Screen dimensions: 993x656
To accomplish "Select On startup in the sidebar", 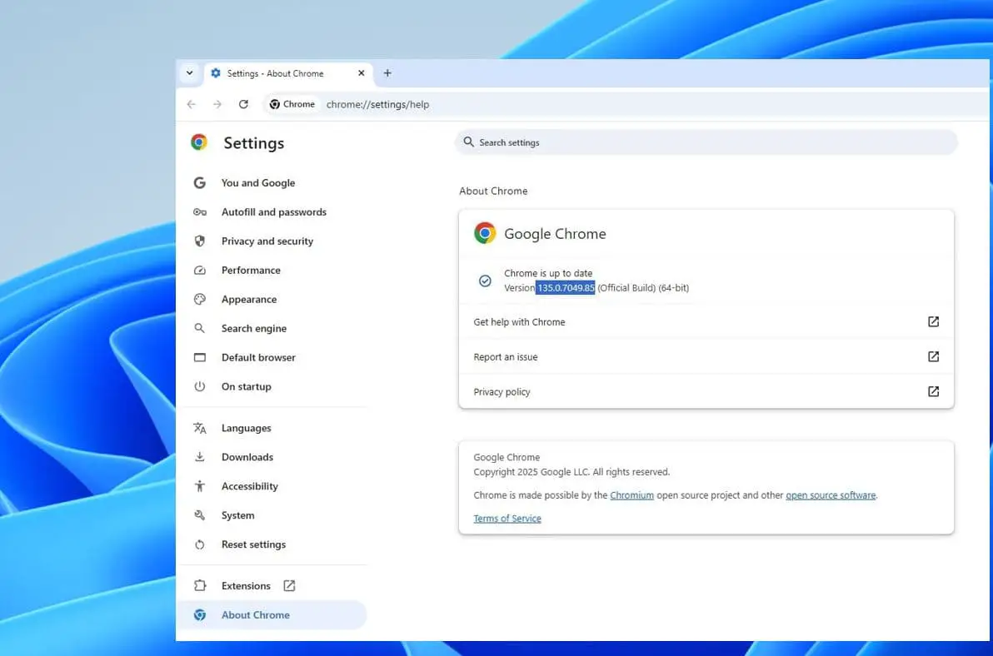I will (247, 386).
